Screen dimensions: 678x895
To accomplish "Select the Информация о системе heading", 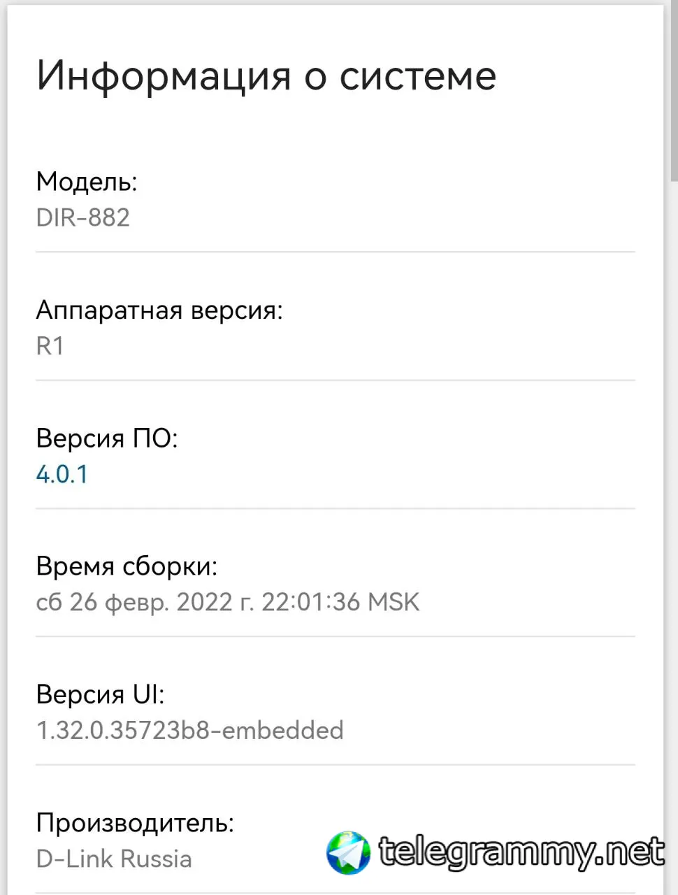I will [266, 76].
